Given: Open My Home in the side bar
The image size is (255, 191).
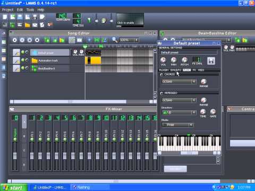Looking at the screenshot, I should 4,67.
